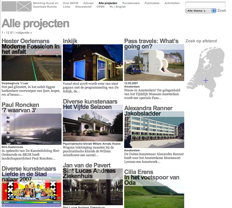The image size is (232, 208).
Task: Open the 'Alle thema's' dropdown
Action: tap(201, 11)
